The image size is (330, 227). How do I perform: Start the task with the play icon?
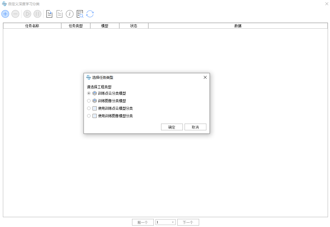27,14
